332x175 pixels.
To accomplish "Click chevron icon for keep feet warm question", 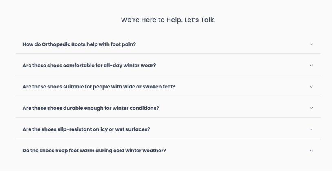I will [x=311, y=151].
